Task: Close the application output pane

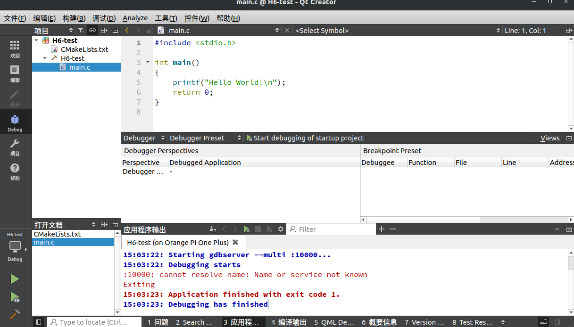Action: pos(568,229)
